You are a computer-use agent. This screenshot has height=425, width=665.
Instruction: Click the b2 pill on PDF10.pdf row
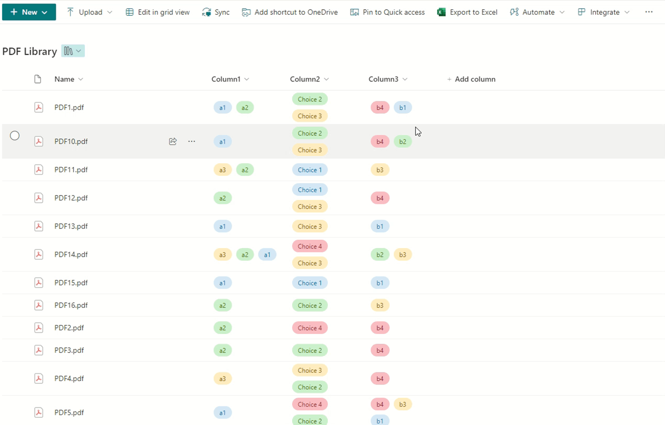[402, 141]
